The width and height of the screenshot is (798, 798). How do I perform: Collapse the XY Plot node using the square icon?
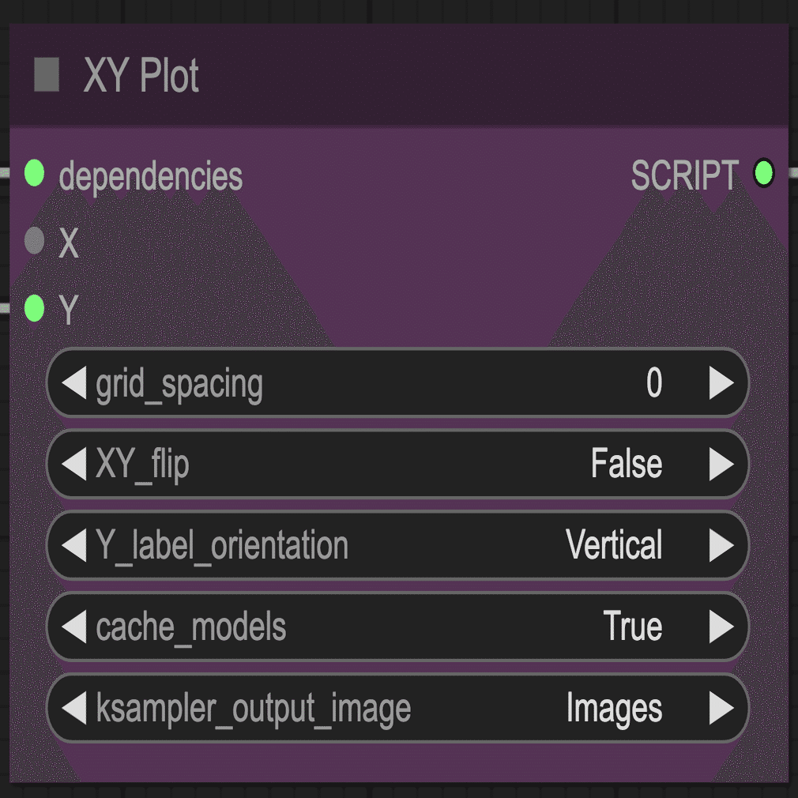(x=47, y=75)
